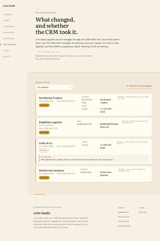Viewport: 160px width, 241px height.
Task: Click the Applied badge on Northwind Traders
Action: pos(44,105)
